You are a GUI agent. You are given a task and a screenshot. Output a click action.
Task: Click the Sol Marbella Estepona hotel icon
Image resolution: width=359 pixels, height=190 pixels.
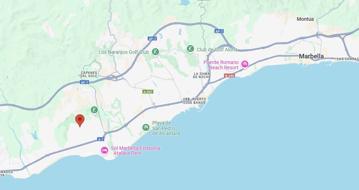tap(105, 151)
